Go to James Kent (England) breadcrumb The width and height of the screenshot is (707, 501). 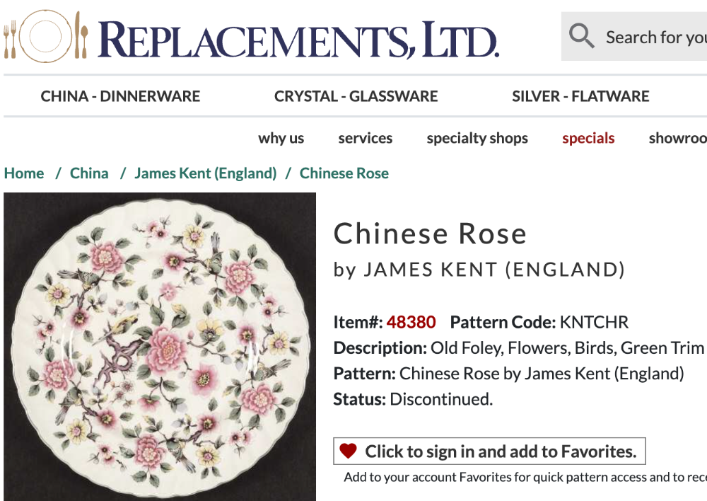point(205,173)
